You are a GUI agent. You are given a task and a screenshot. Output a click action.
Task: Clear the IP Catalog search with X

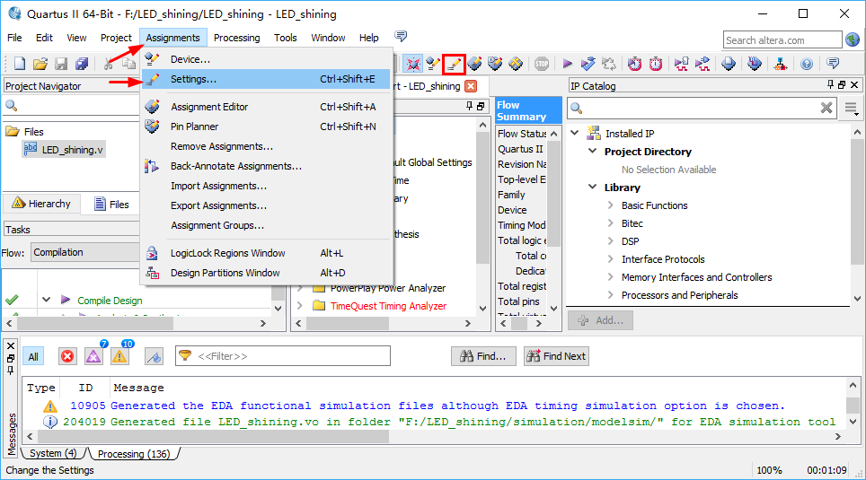point(826,108)
